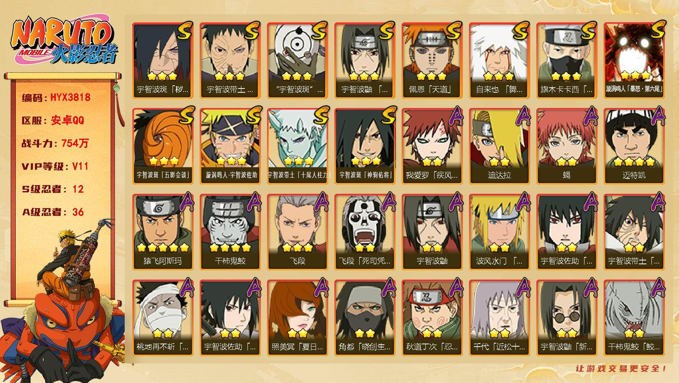Click the 战斗力 754万 stat line

click(x=55, y=143)
